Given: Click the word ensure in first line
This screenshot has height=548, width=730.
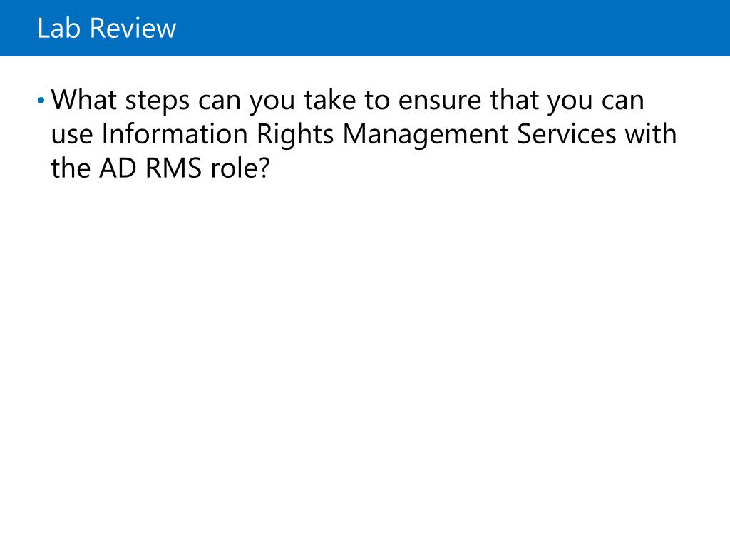Looking at the screenshot, I should click(440, 101).
